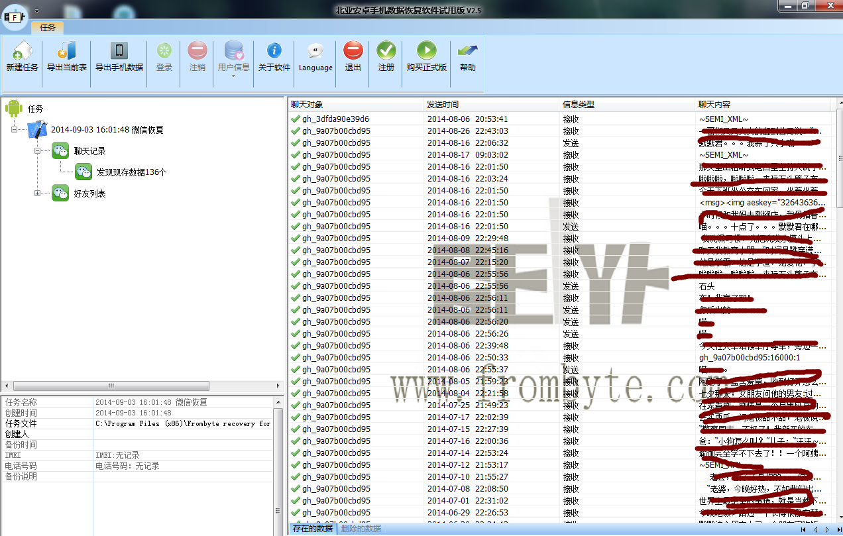Open the 用户信息 user info icon

pyautogui.click(x=234, y=51)
